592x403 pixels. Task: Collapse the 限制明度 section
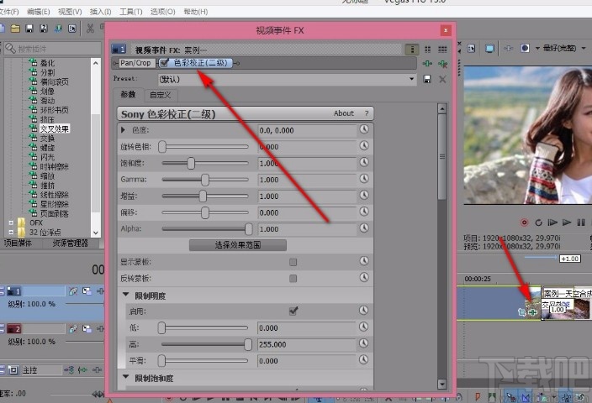point(126,295)
